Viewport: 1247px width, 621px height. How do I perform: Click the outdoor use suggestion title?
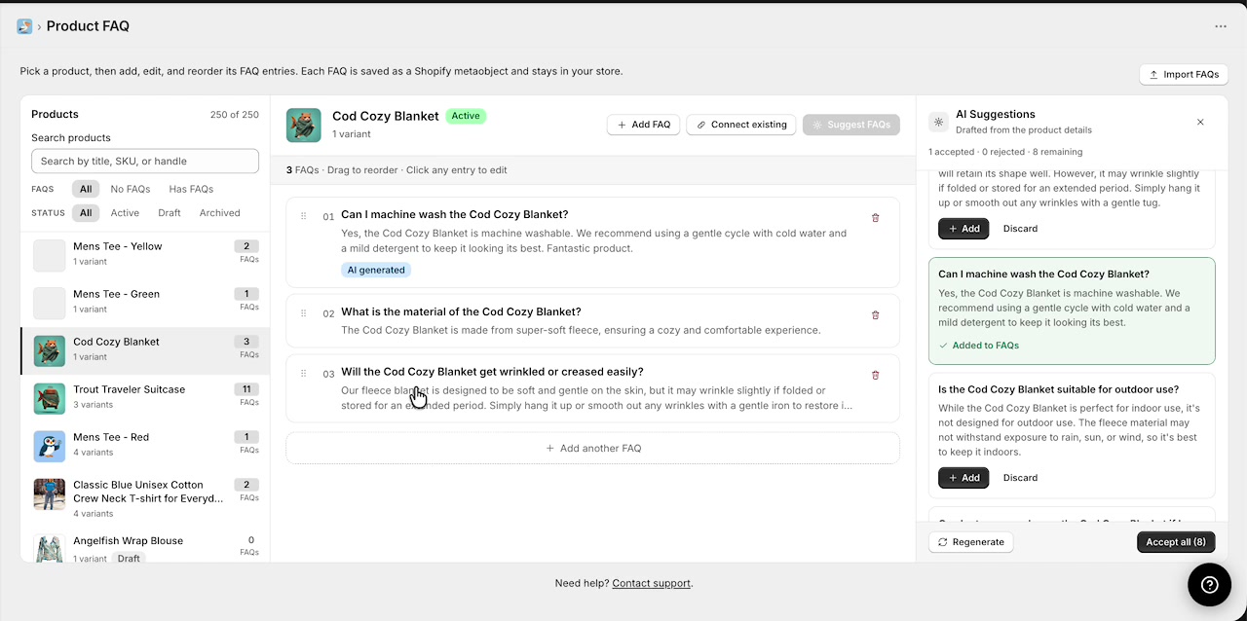pos(1058,389)
